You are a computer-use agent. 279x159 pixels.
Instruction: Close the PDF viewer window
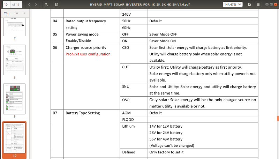(275, 5)
